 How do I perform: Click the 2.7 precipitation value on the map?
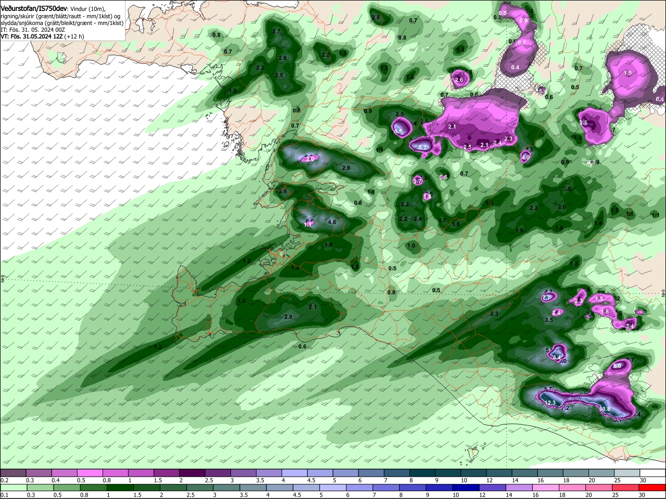pyautogui.click(x=276, y=32)
